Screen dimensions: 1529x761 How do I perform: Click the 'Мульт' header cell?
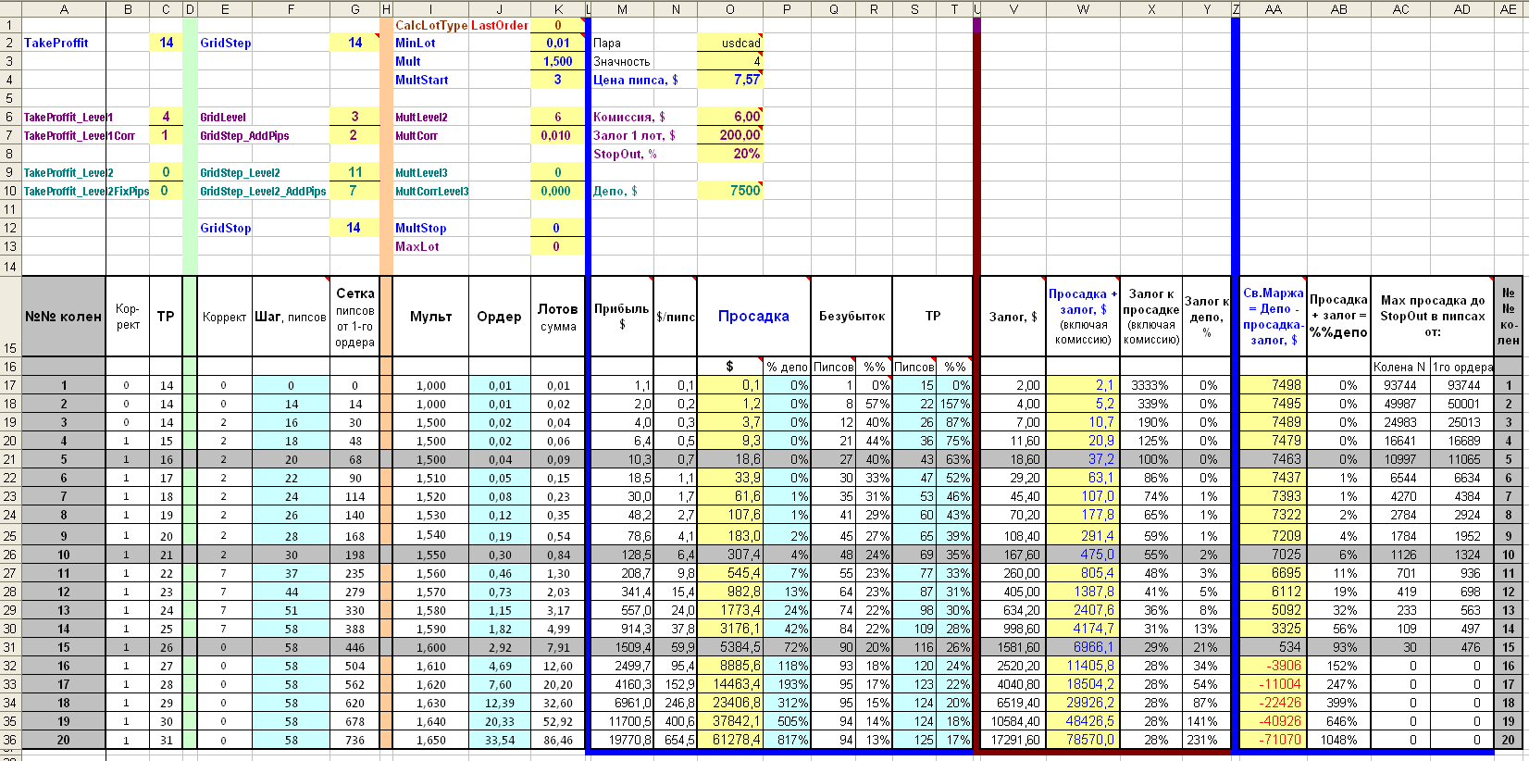[430, 316]
